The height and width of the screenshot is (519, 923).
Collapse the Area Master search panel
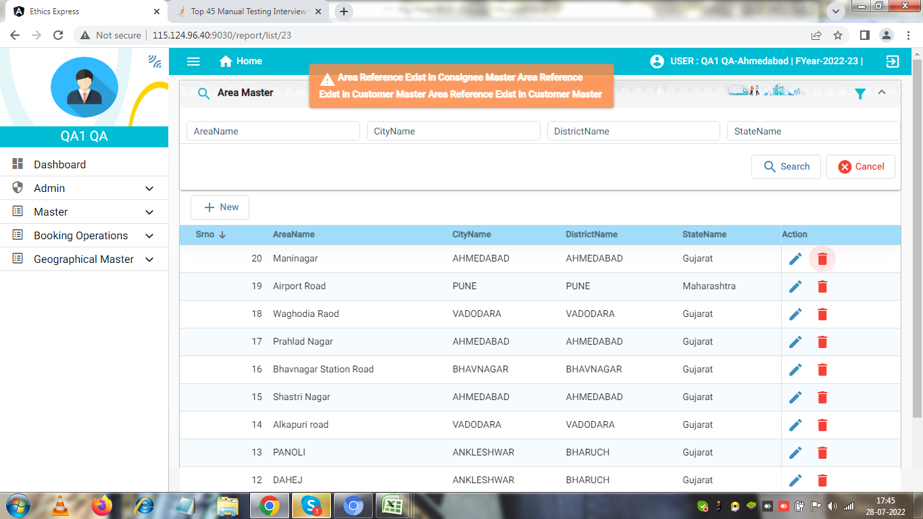[881, 93]
